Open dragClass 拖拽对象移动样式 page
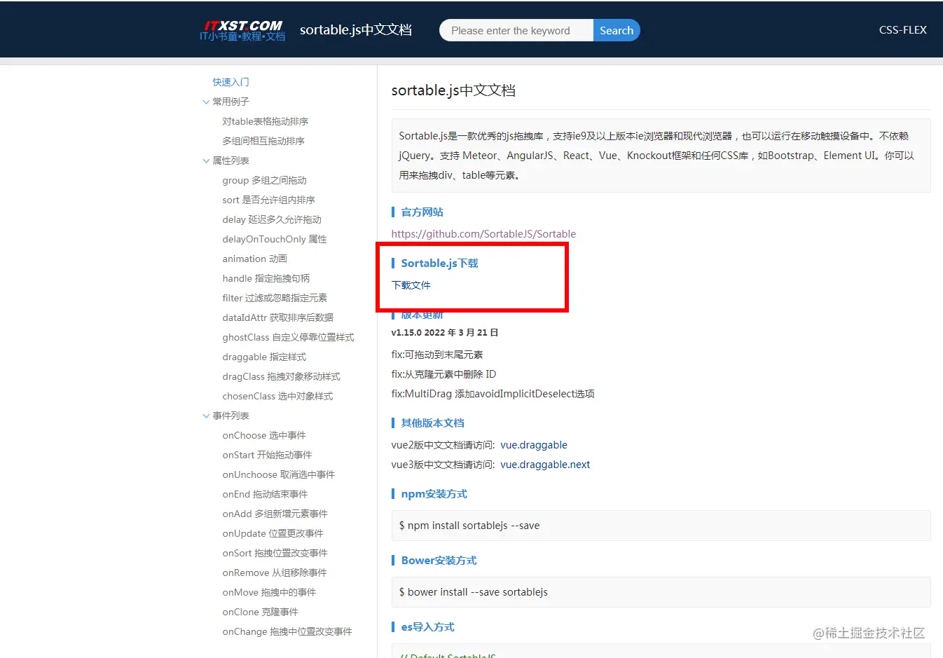The image size is (943, 658). pos(282,376)
